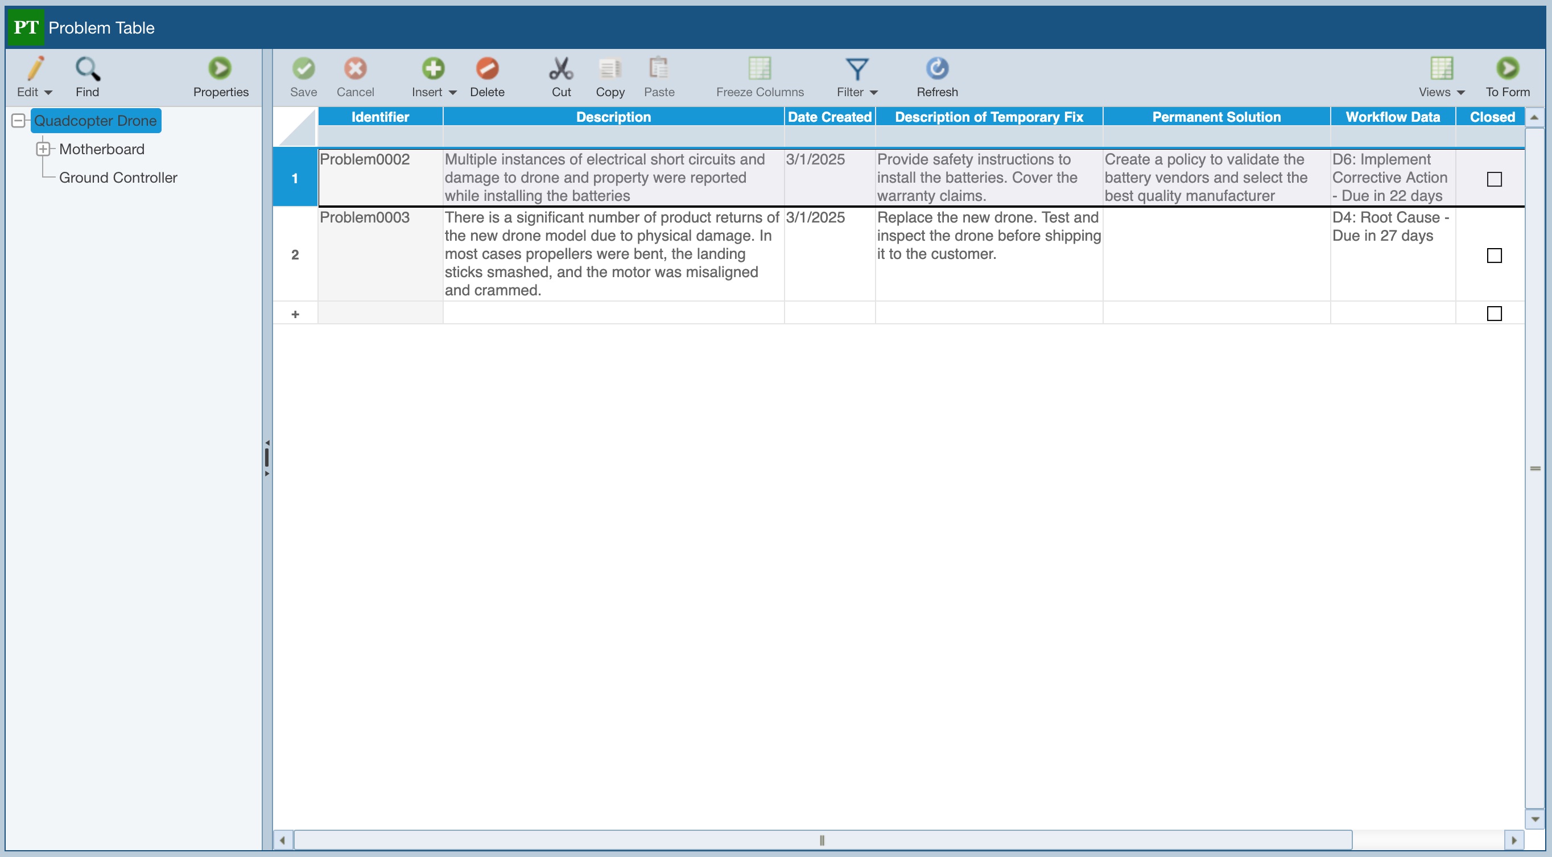Open Properties with the green arrow icon
Viewport: 1552px width, 857px height.
(x=220, y=68)
